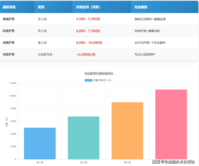
Task: Click the +2,000元/月 price text
Action: tap(86, 55)
